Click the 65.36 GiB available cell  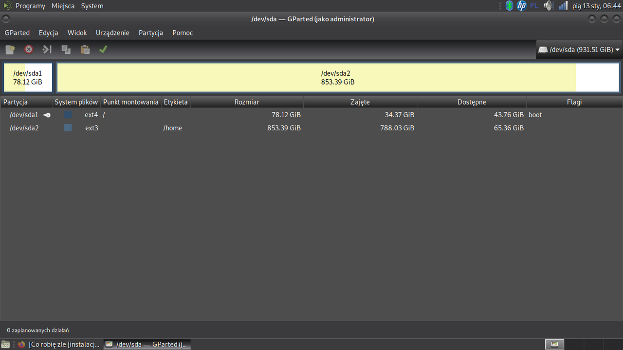coord(509,128)
